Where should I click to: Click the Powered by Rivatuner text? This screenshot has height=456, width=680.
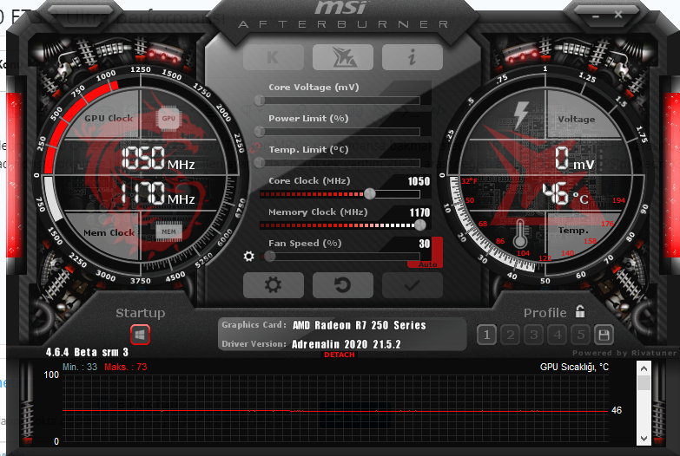pyautogui.click(x=624, y=353)
